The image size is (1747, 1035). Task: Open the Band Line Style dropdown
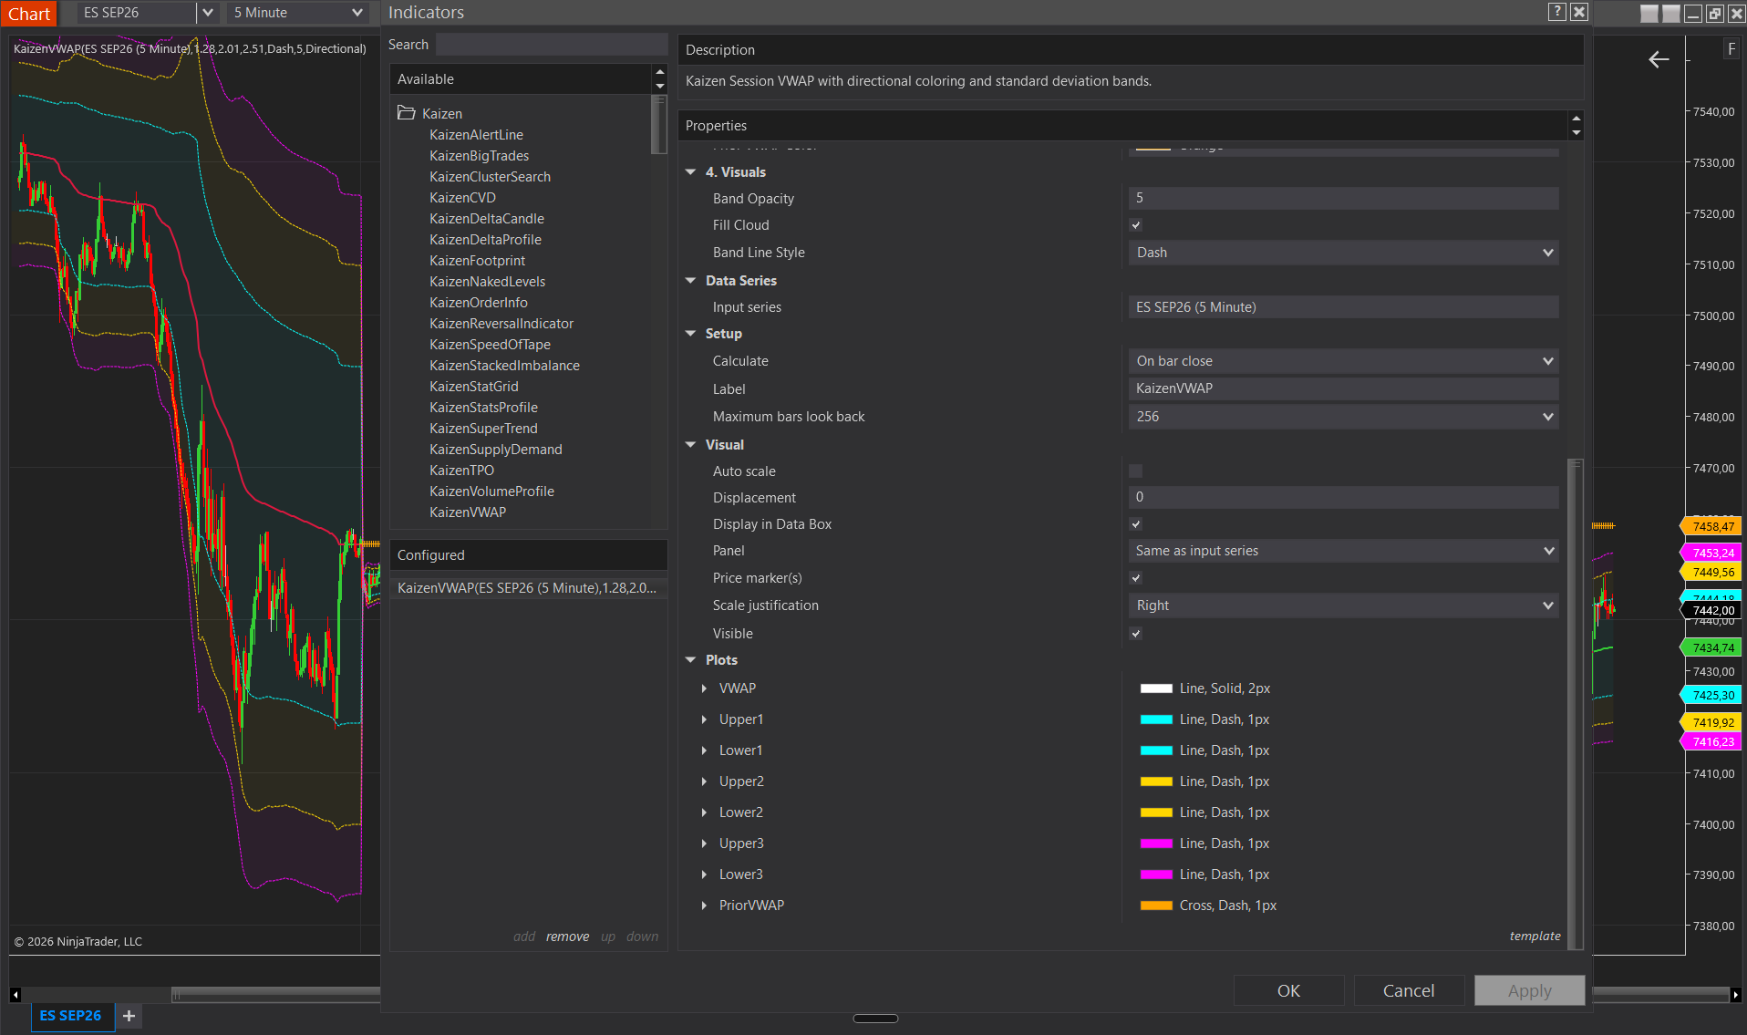point(1344,253)
